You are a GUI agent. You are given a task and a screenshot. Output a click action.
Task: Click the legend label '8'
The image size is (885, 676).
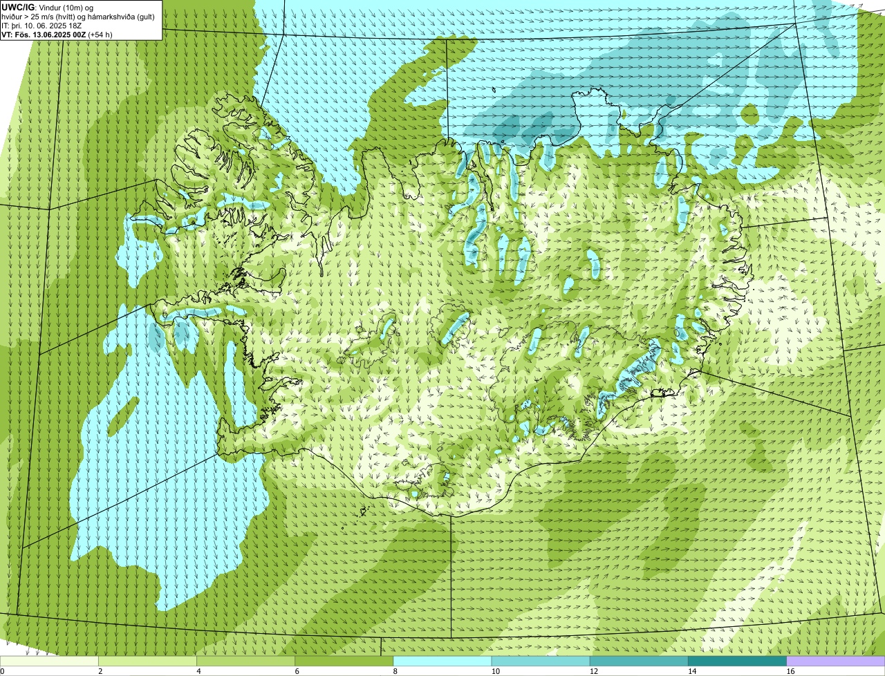[395, 671]
